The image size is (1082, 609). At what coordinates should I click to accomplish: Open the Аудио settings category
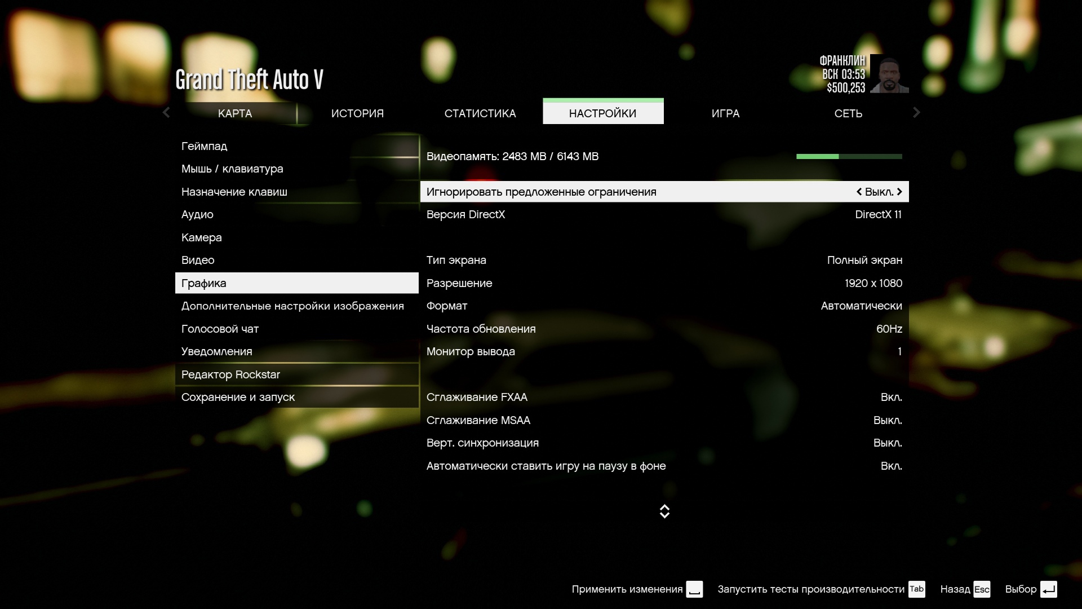click(197, 215)
